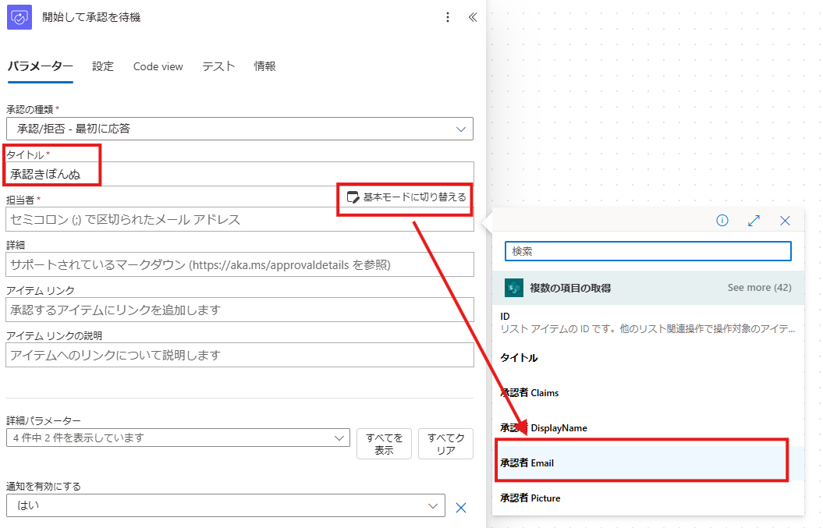Viewport: 823px width, 528px height.
Task: Open the 承認の種類 dropdown
Action: click(239, 129)
